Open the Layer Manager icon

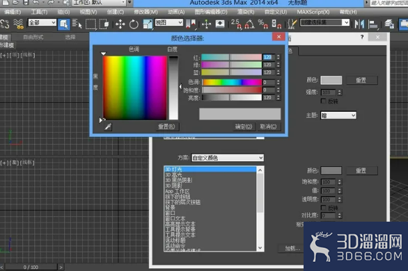pos(389,24)
